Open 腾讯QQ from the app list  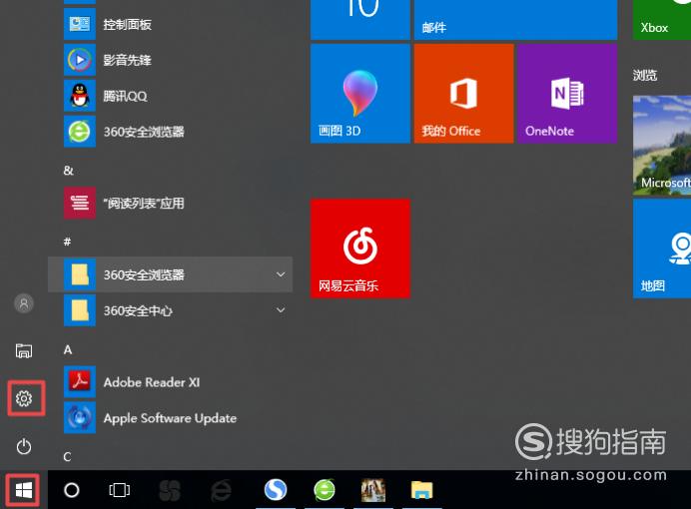170,96
